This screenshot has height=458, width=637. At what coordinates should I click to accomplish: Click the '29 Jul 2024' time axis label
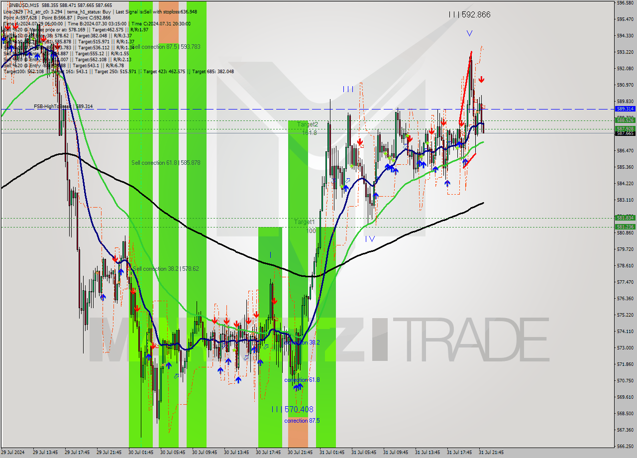tap(11, 453)
